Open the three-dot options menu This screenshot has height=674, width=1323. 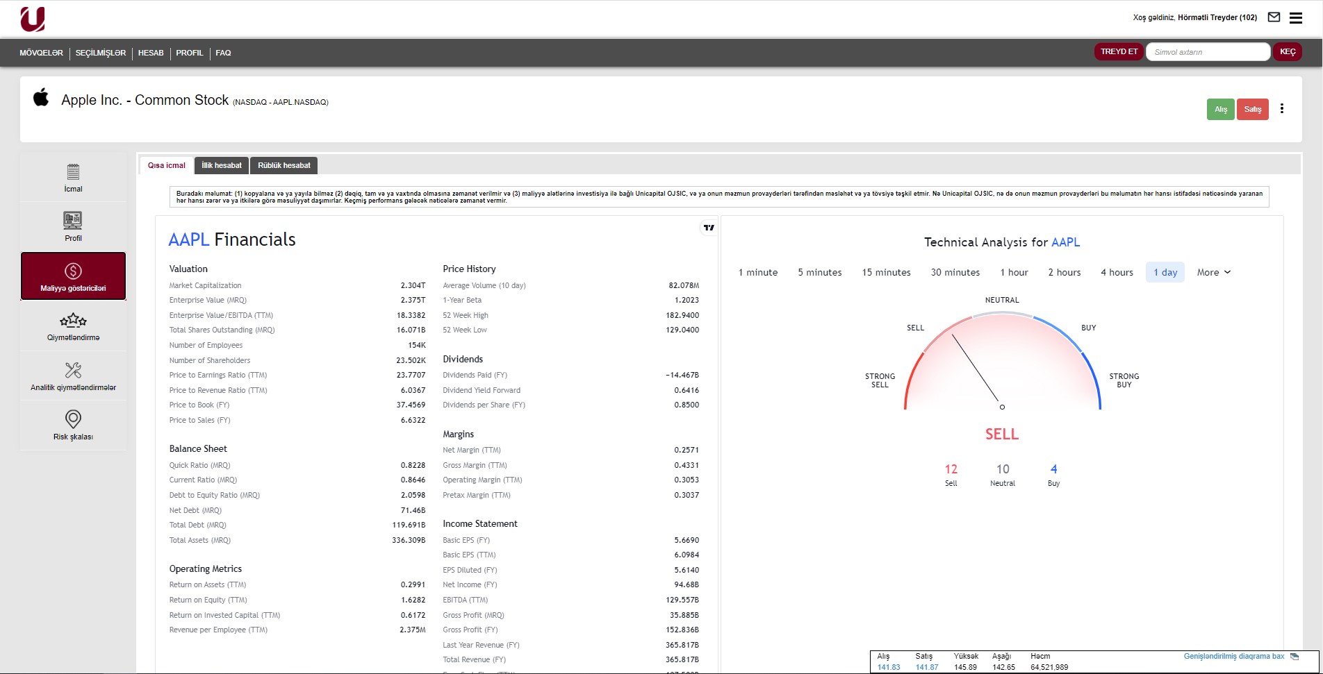coord(1282,109)
